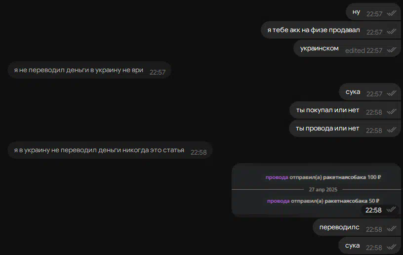The image size is (403, 255).
Task: Click read receipt icon on "украинском" message
Action: coord(392,50)
